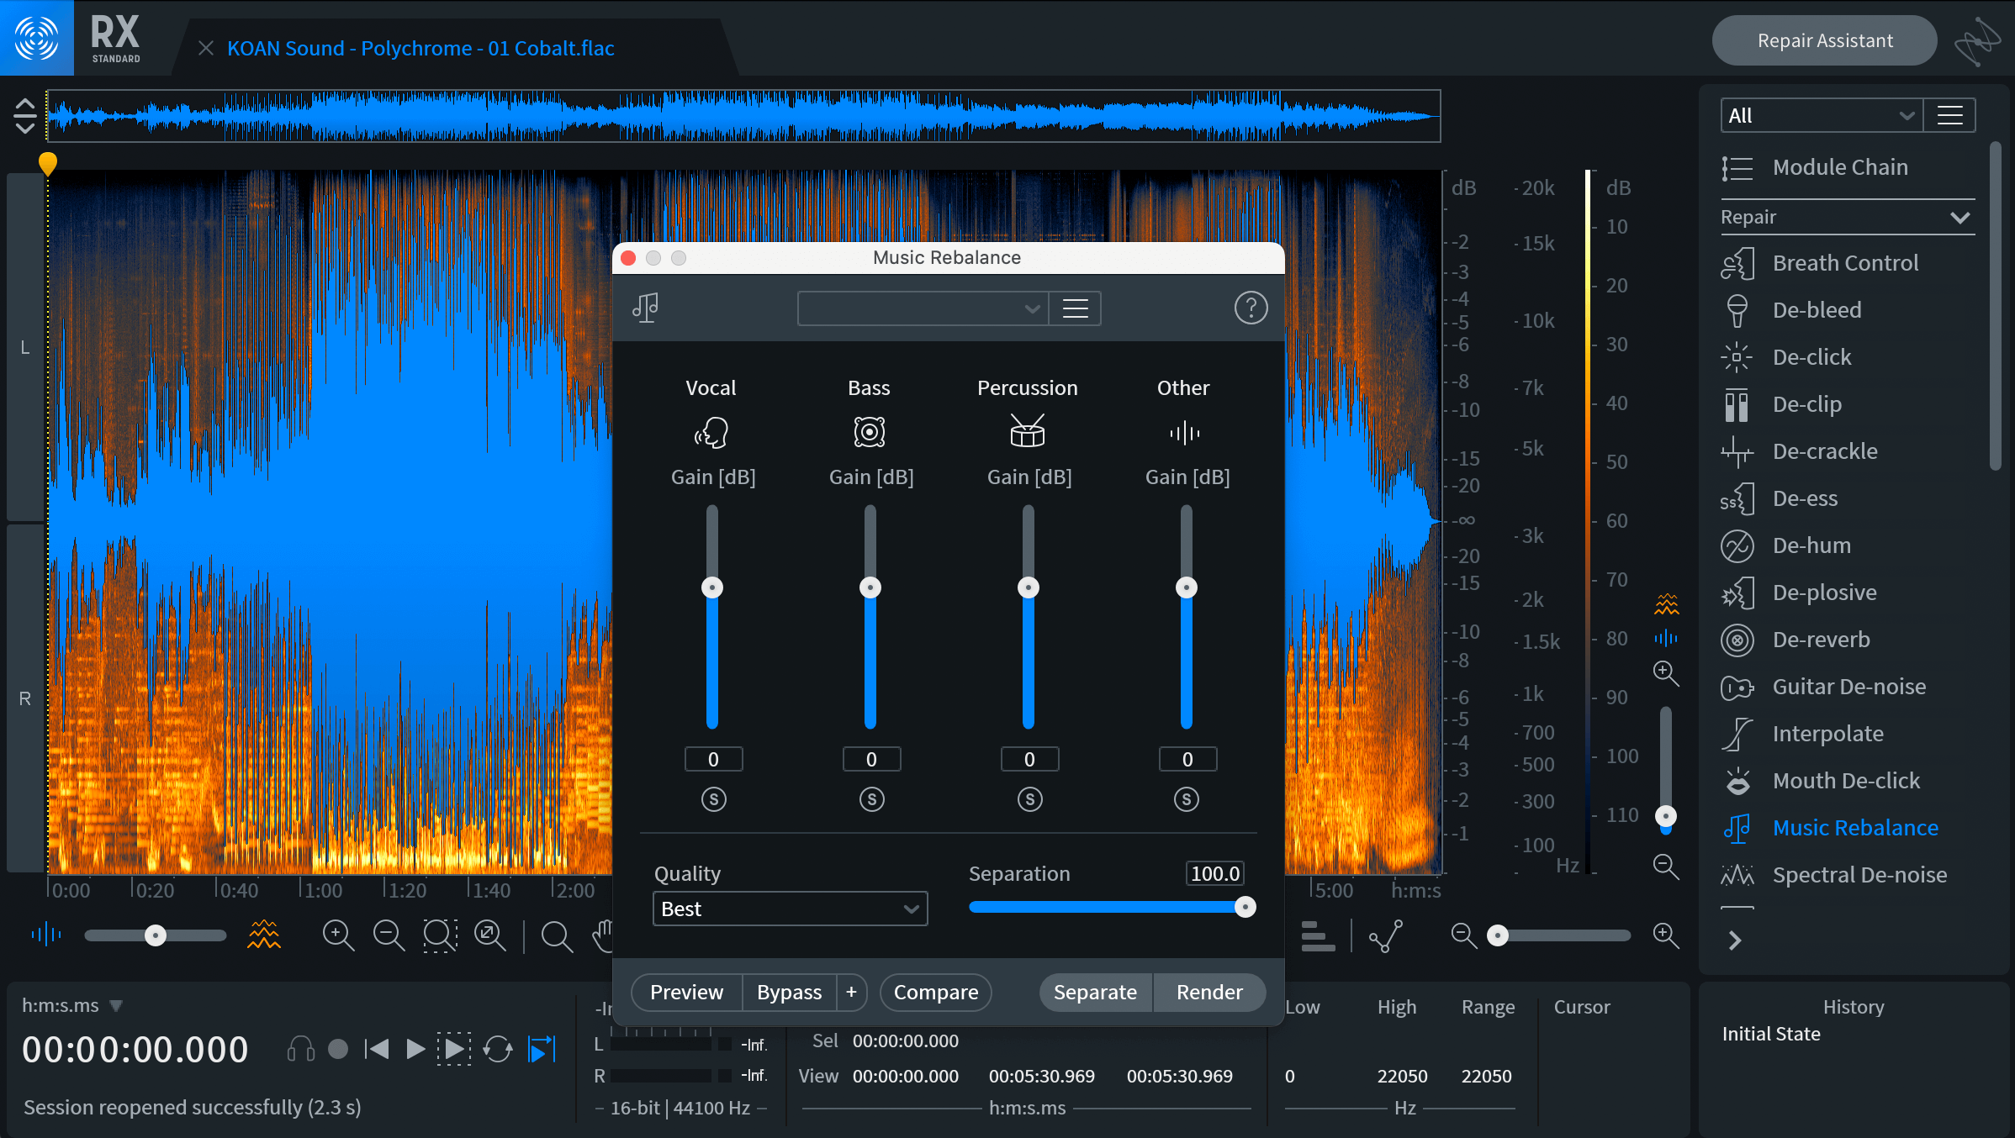
Task: Click the Vocal gain value field
Action: [713, 759]
